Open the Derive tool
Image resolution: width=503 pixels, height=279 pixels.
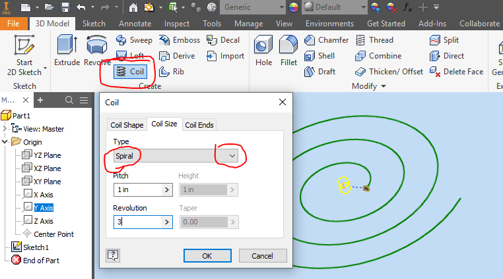pyautogui.click(x=177, y=56)
